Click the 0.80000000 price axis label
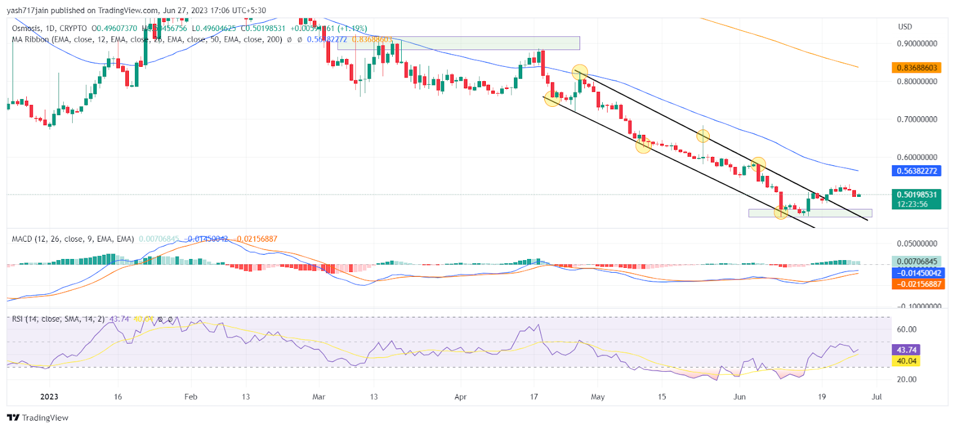This screenshot has width=955, height=429. tap(917, 82)
